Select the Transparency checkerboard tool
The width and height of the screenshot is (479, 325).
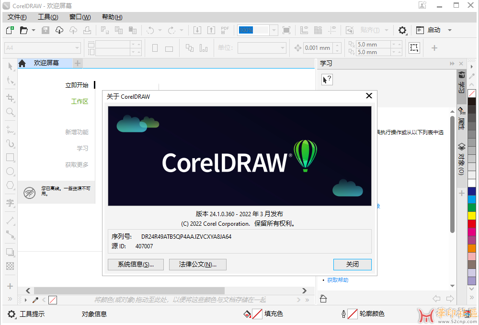tap(10, 266)
